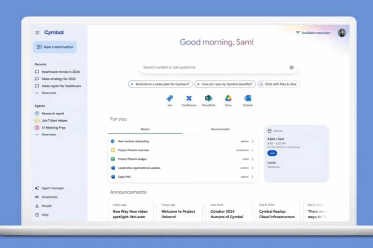Image resolution: width=373 pixels, height=248 pixels.
Task: Open Healthcare trends in 2024 chat
Action: (57, 72)
